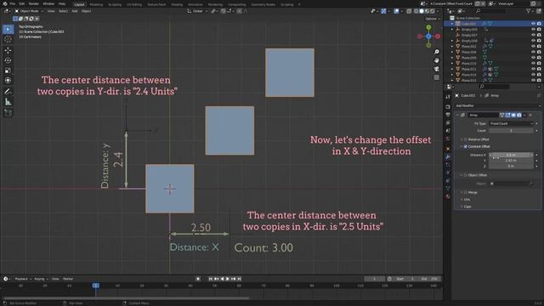544x306 pixels.
Task: Open the Scene properties tab icon
Action: tap(448, 130)
